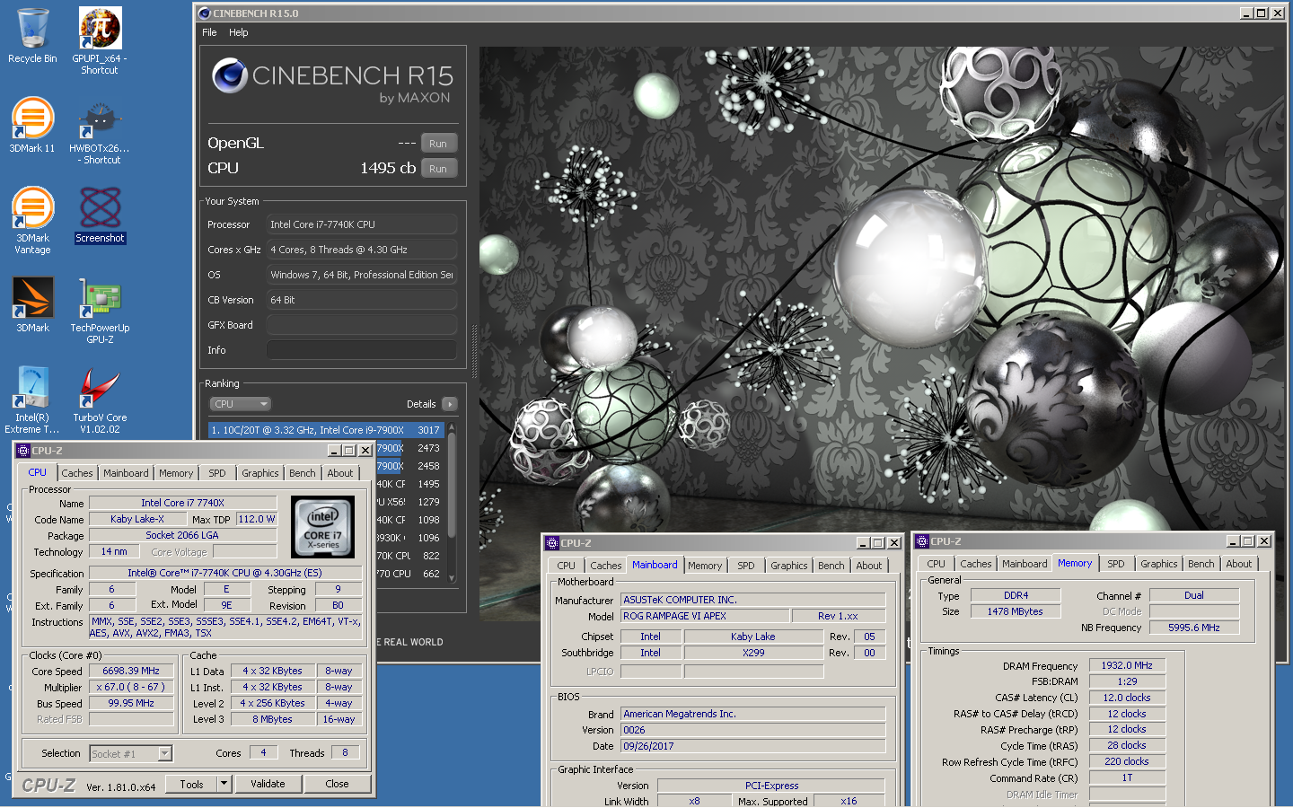Click Cinebench title bar app icon
The image size is (1293, 808).
click(x=205, y=13)
